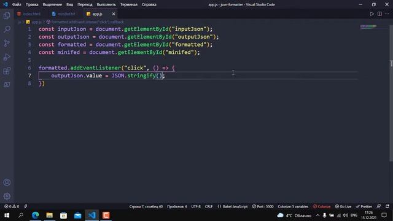Open the Manage gear icon
Image resolution: width=393 pixels, height=221 pixels.
pos(7,196)
